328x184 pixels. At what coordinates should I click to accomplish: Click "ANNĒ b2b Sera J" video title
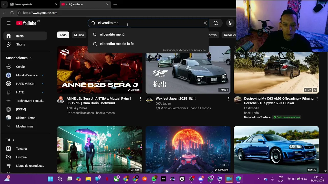(99, 101)
